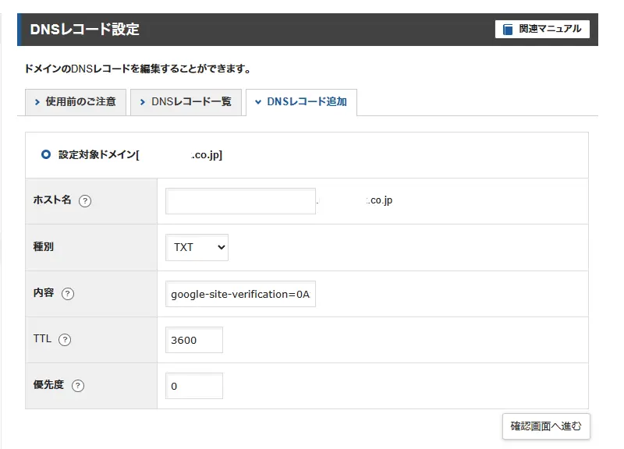The height and width of the screenshot is (449, 624).
Task: Select the DNSレコード追加 tab
Action: point(301,102)
